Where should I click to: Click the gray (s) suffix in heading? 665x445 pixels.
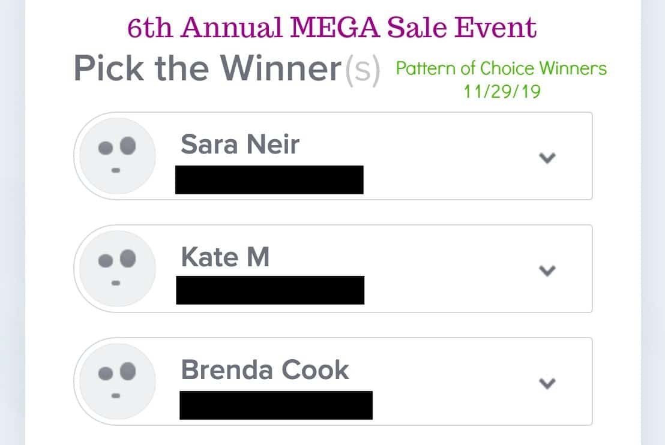click(362, 70)
